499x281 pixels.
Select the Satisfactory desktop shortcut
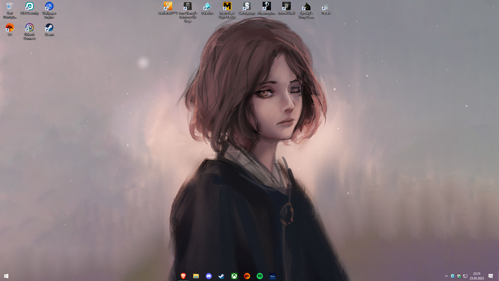pyautogui.click(x=247, y=9)
